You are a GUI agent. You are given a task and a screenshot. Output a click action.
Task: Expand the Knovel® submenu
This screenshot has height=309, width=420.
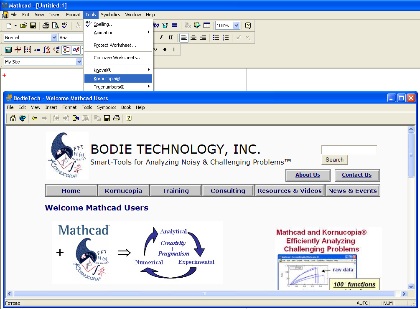coord(118,70)
